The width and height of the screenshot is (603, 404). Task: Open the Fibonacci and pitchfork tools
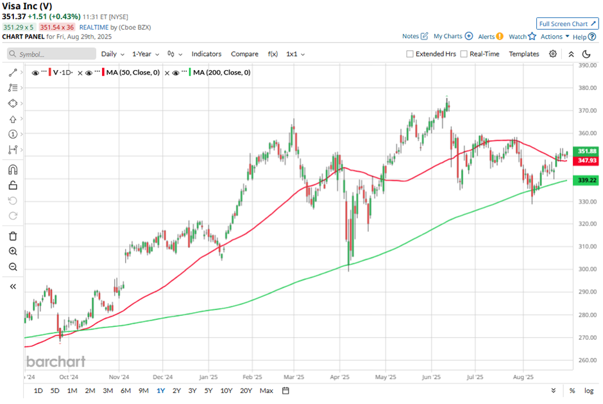[x=13, y=88]
